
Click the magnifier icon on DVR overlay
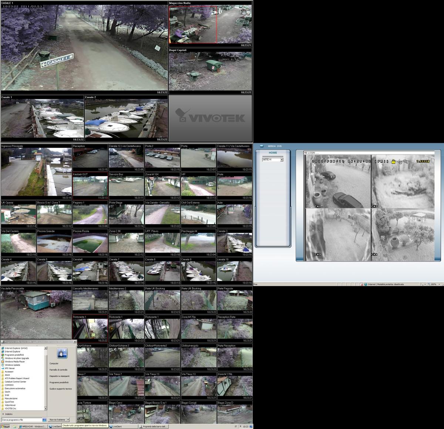tap(405, 161)
